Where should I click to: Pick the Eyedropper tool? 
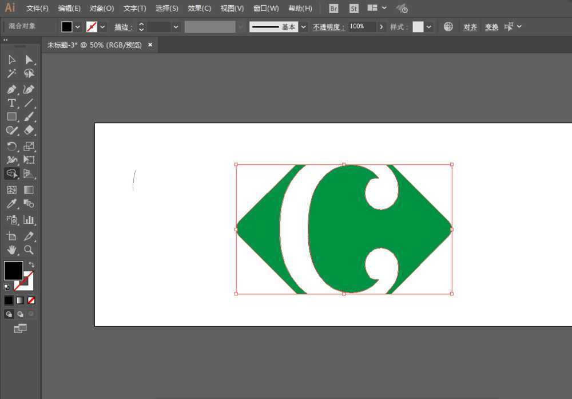point(11,203)
